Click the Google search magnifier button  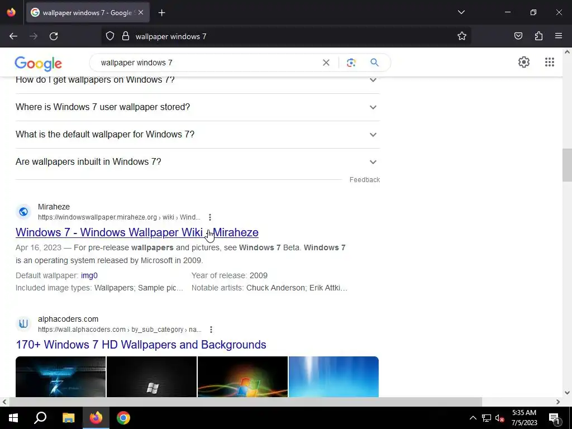(x=374, y=63)
